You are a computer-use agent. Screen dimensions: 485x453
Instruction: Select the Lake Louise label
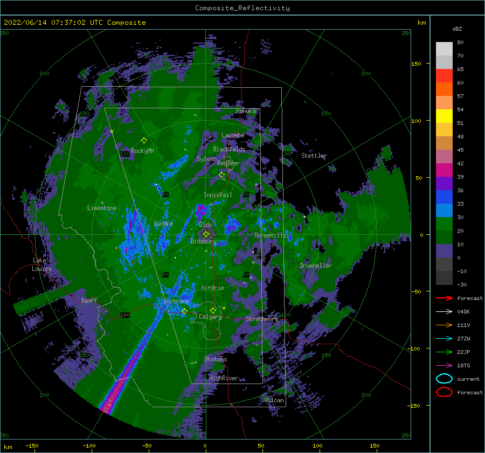[x=41, y=264]
